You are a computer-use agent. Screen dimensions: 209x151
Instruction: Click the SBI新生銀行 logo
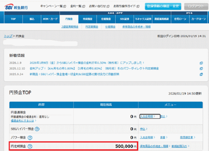pyautogui.click(x=16, y=6)
